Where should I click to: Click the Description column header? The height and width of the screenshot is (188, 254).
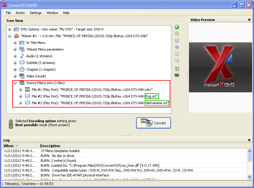142,146
